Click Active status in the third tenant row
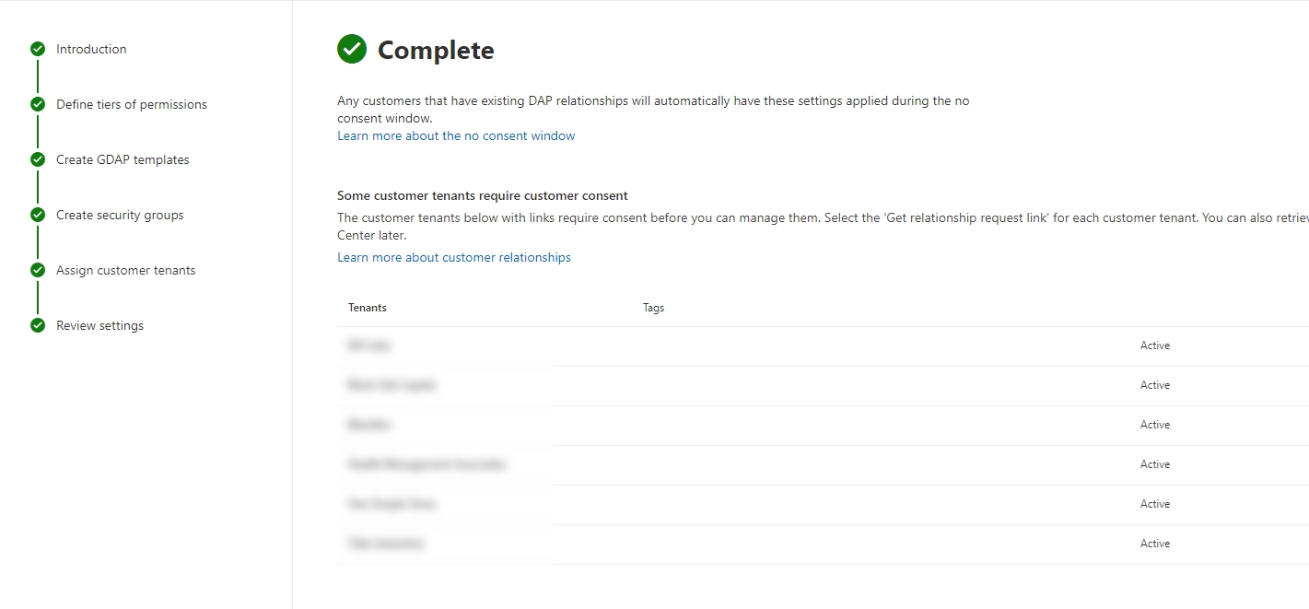 pyautogui.click(x=1155, y=425)
